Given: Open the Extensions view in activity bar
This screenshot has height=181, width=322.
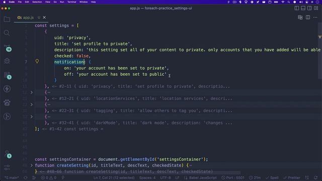Looking at the screenshot, I should (x=8, y=75).
